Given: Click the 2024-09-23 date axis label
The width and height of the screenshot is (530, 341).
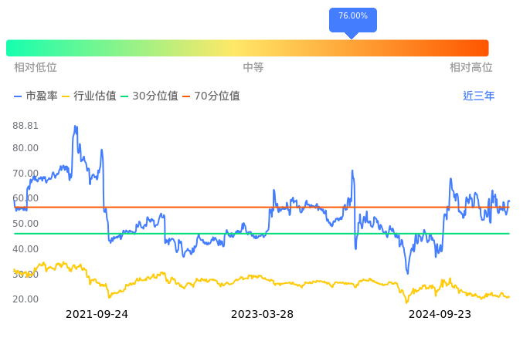Looking at the screenshot, I should [440, 314].
